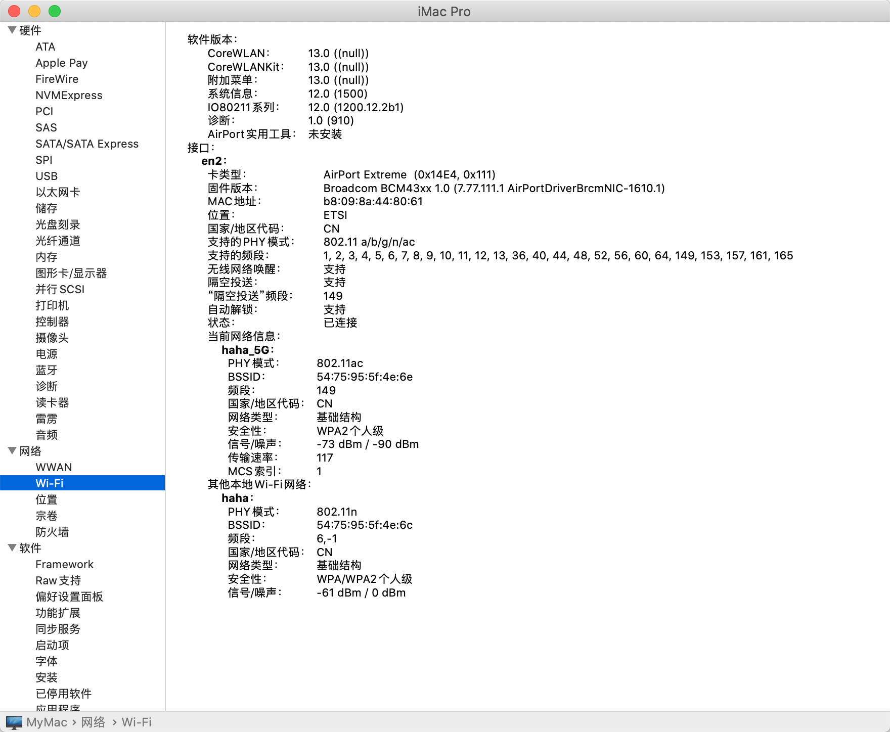Screen dimensions: 890x732
Task: Click the MAC address value b8:09:8a:44:80:61
Action: 373,201
